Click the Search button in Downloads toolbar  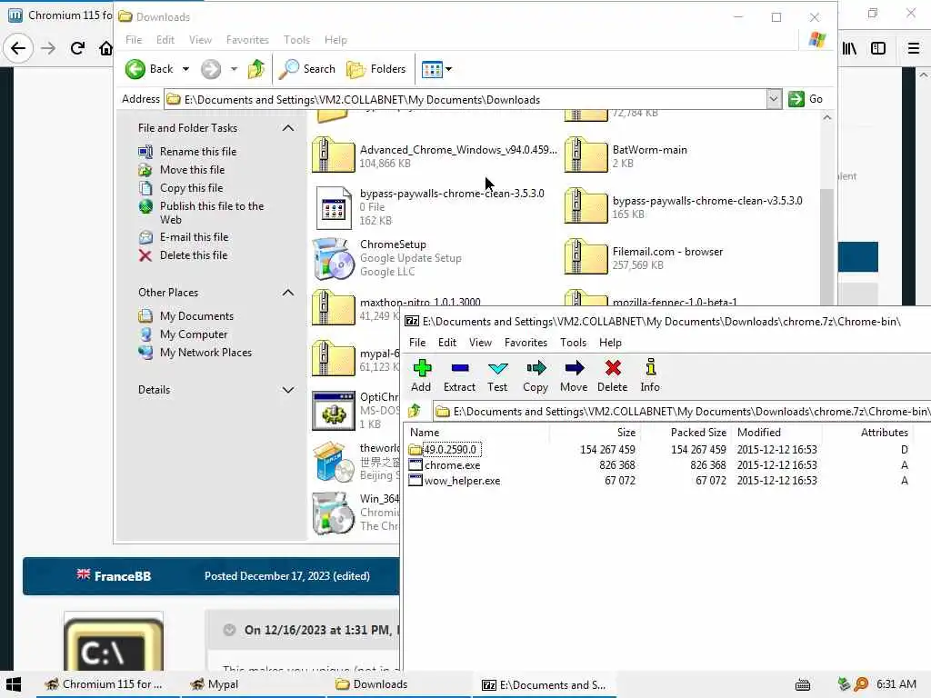click(x=307, y=69)
